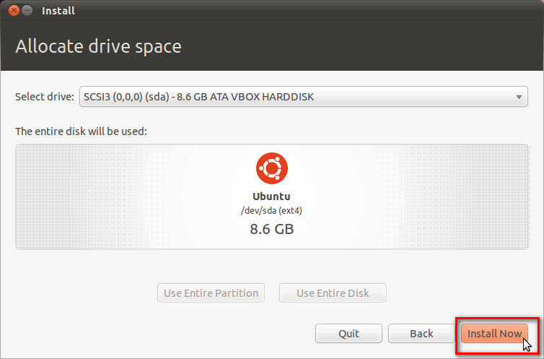Click the 'Install' window title
Image resolution: width=544 pixels, height=359 pixels.
pyautogui.click(x=58, y=11)
